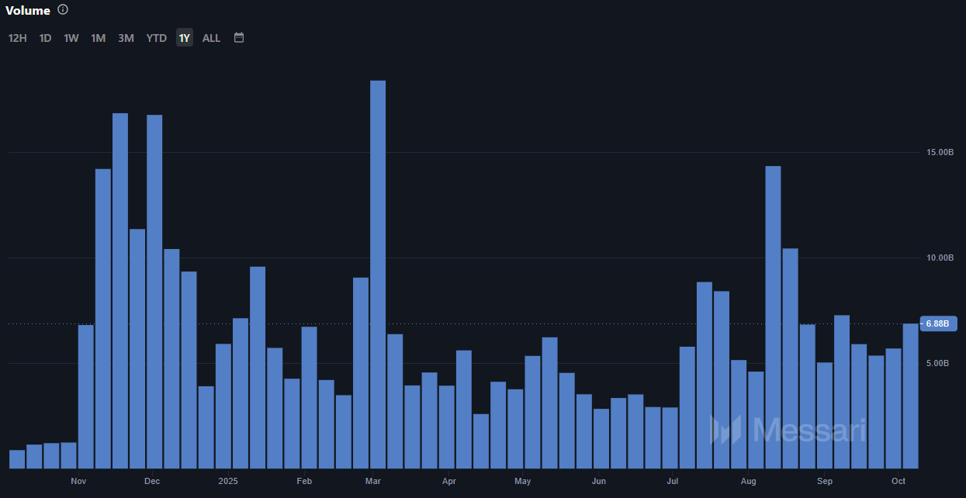966x498 pixels.
Task: Select the 12H time range
Action: tap(17, 38)
